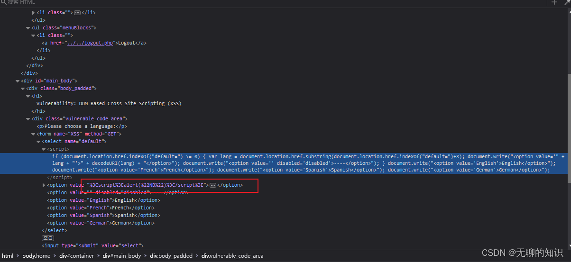Viewport: 571px width, 262px height.
Task: Click the div#main_body breadcrumb
Action: point(122,256)
